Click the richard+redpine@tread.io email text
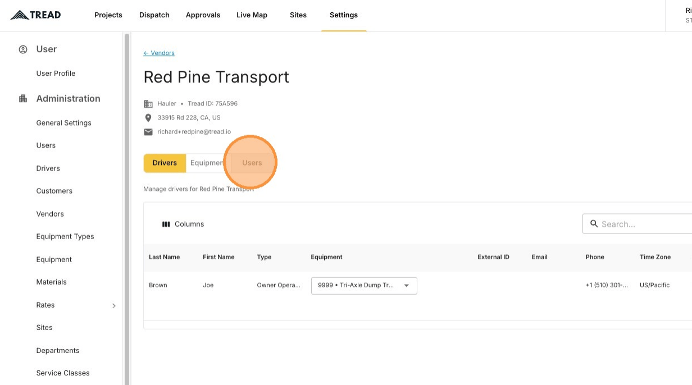Image resolution: width=692 pixels, height=385 pixels. click(194, 132)
